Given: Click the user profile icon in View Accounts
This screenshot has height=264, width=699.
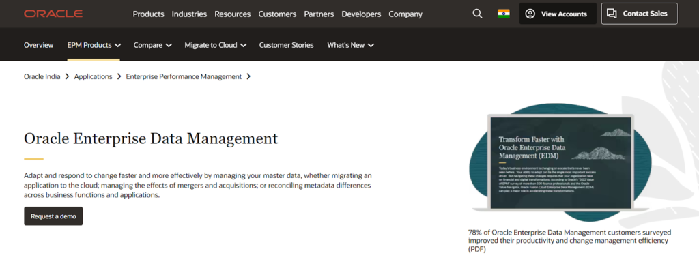Looking at the screenshot, I should tap(530, 14).
